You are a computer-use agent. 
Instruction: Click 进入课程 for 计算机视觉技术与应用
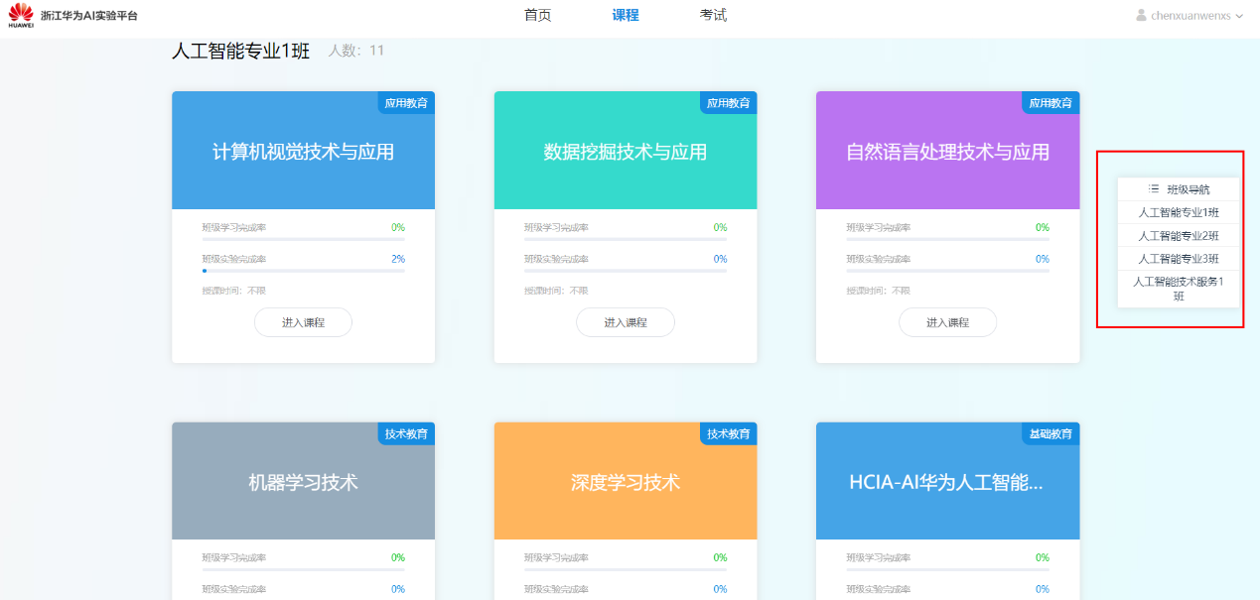point(303,322)
